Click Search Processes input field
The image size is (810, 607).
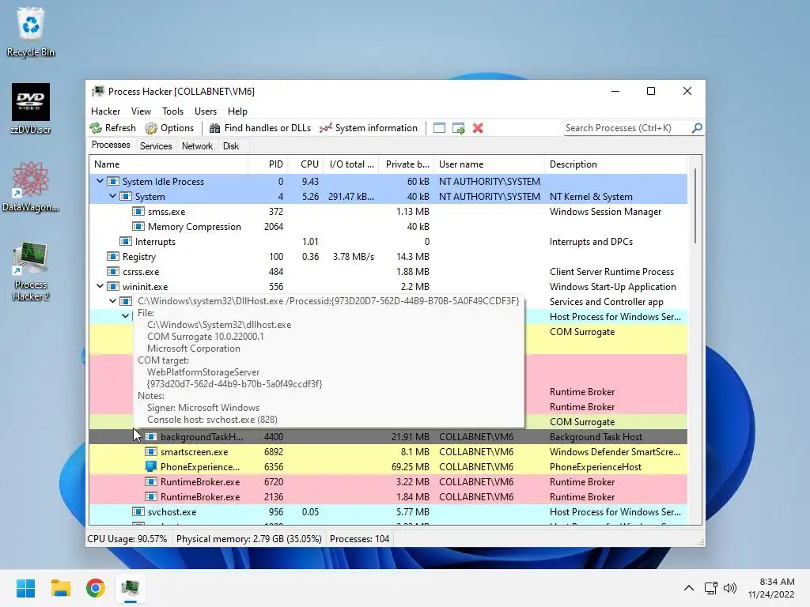[627, 128]
